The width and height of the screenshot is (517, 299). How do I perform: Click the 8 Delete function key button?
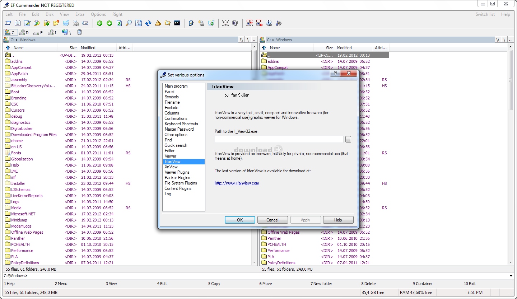pyautogui.click(x=369, y=284)
